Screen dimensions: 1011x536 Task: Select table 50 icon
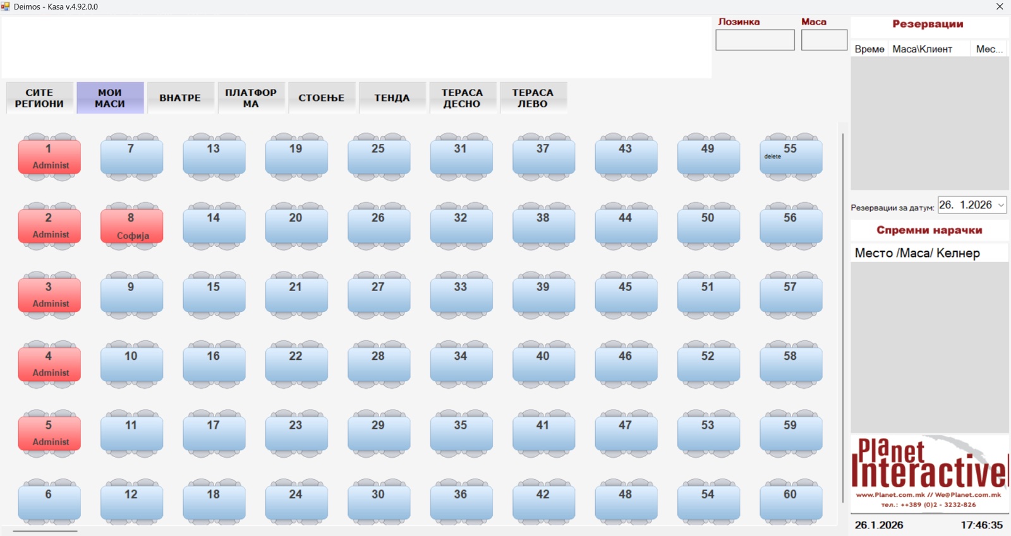[x=708, y=226]
